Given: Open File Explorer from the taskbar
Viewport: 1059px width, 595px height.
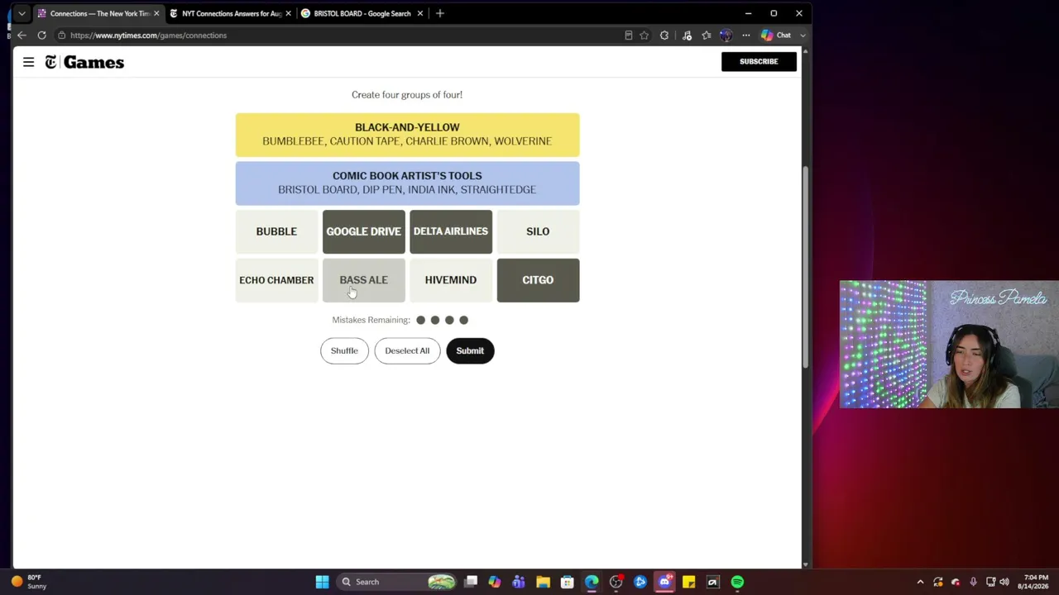Looking at the screenshot, I should pyautogui.click(x=543, y=582).
